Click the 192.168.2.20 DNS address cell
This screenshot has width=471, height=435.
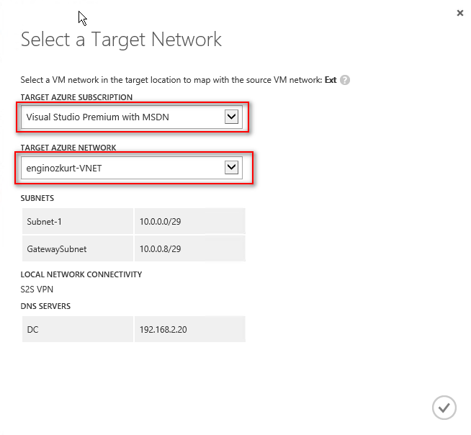(164, 329)
